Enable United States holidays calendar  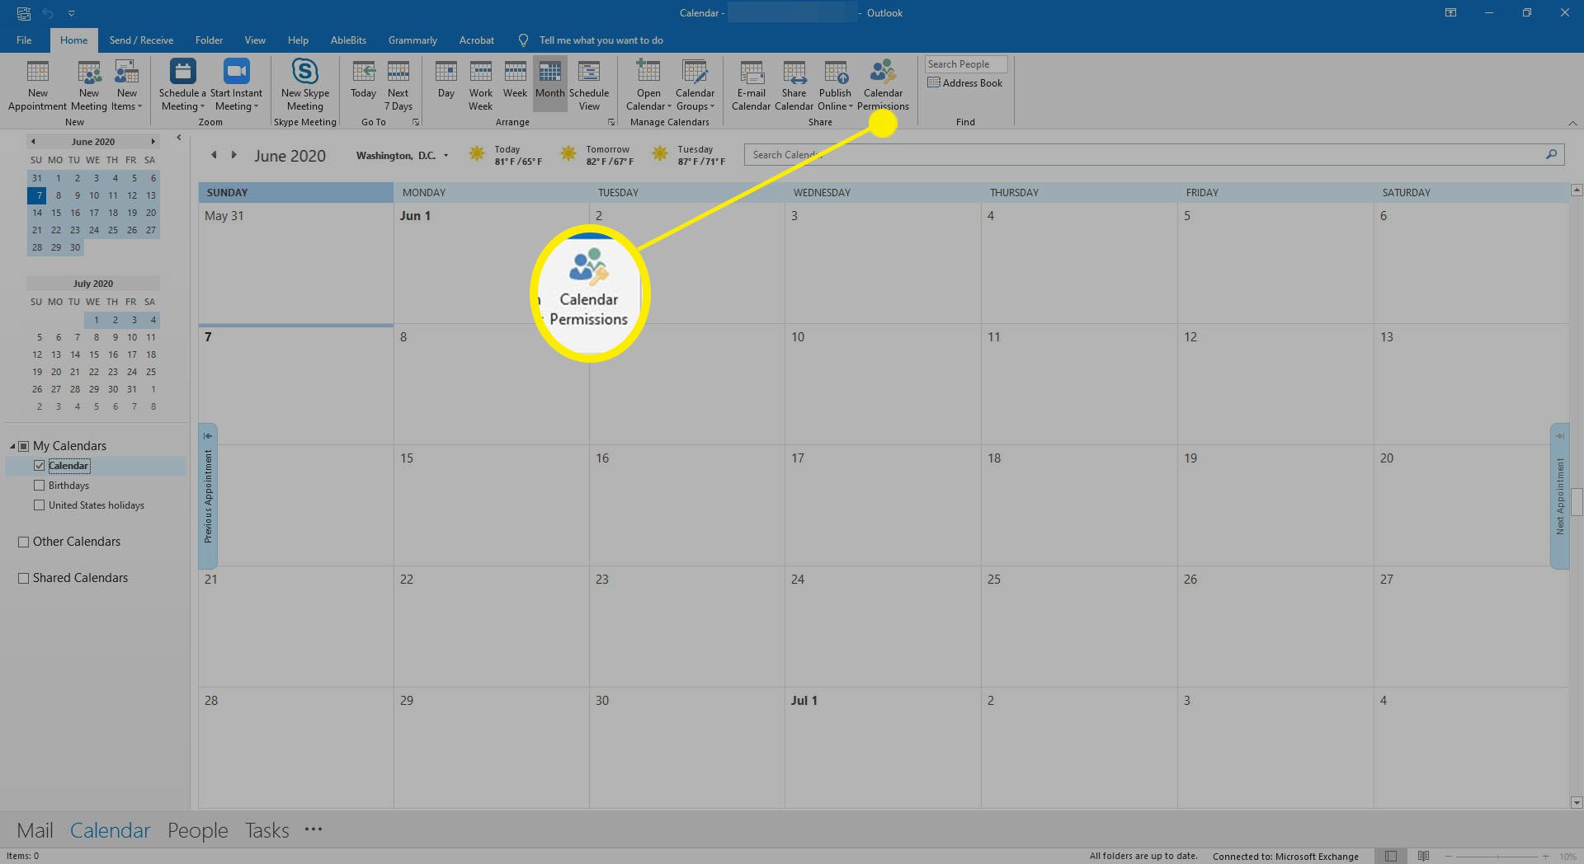pyautogui.click(x=39, y=505)
